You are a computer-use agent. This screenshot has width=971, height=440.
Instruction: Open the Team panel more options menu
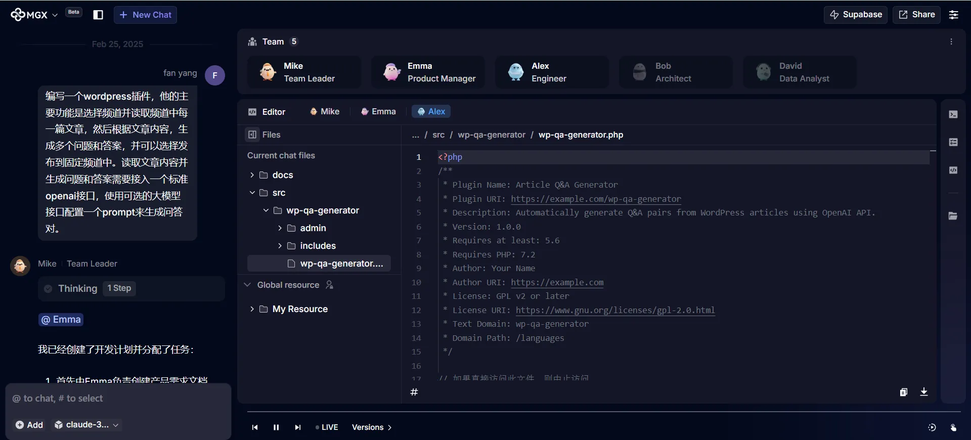coord(951,41)
